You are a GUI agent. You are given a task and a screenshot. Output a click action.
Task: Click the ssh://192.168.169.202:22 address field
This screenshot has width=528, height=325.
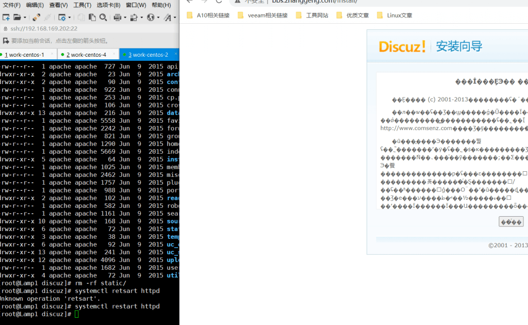[x=91, y=28]
